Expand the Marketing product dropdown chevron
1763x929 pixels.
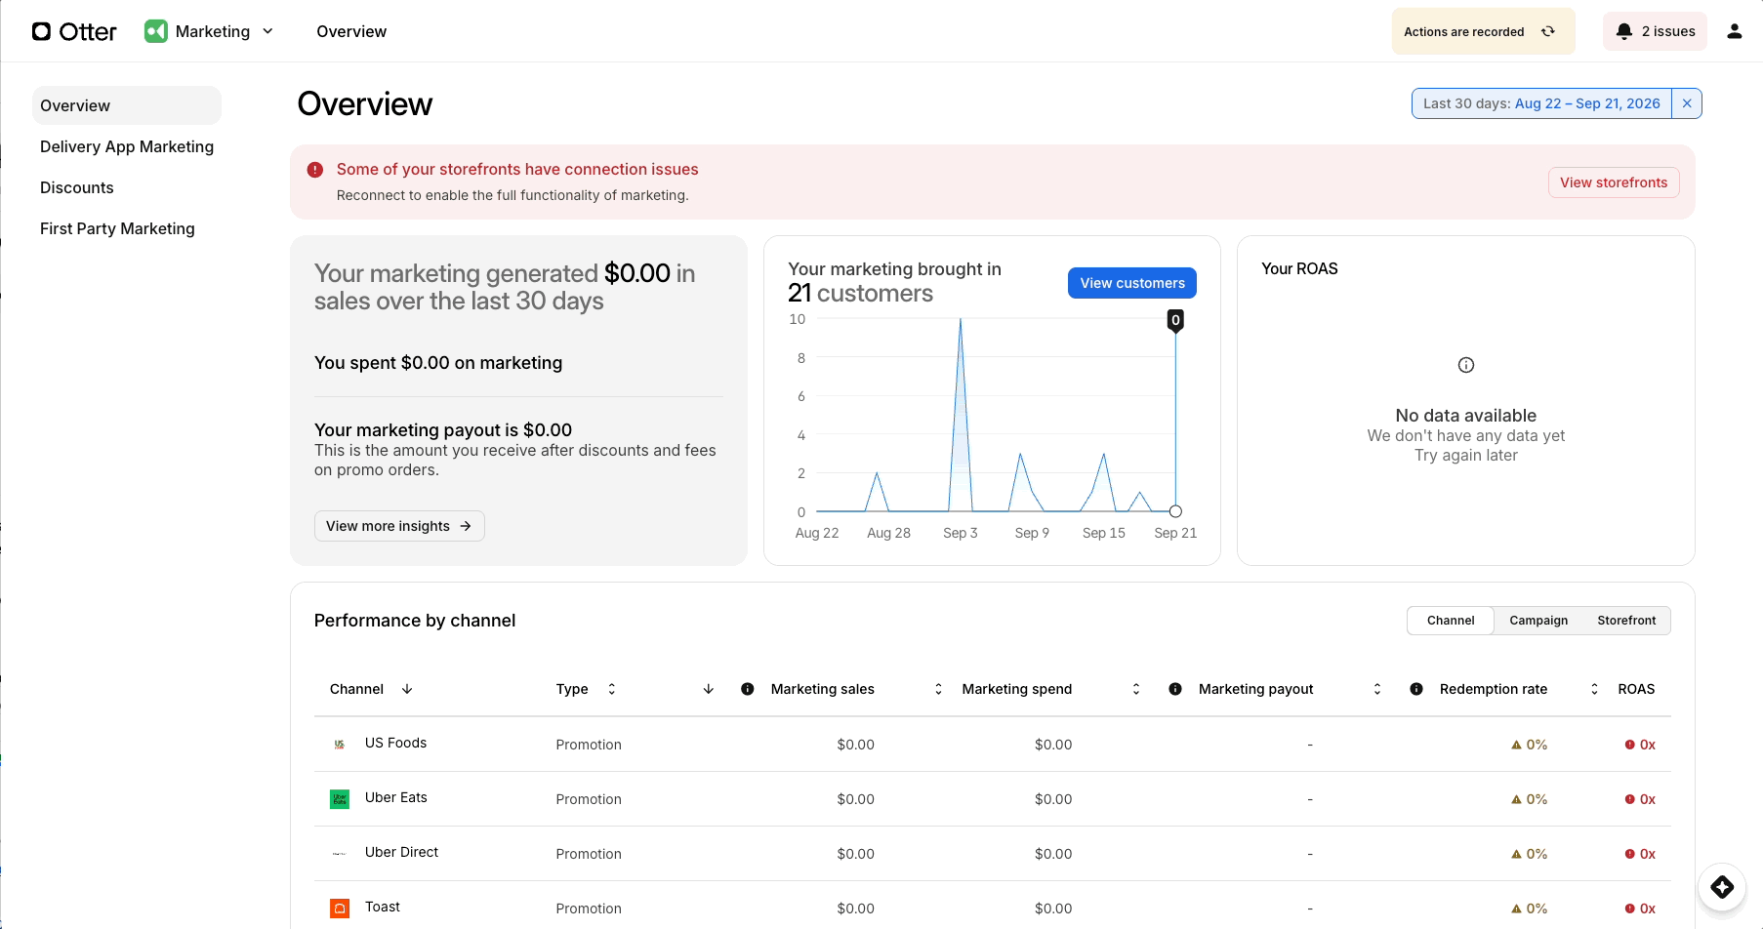click(x=267, y=31)
